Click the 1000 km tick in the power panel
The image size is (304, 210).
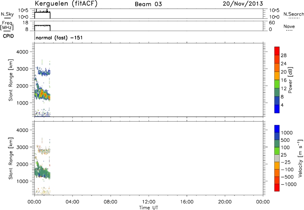coord(22,103)
